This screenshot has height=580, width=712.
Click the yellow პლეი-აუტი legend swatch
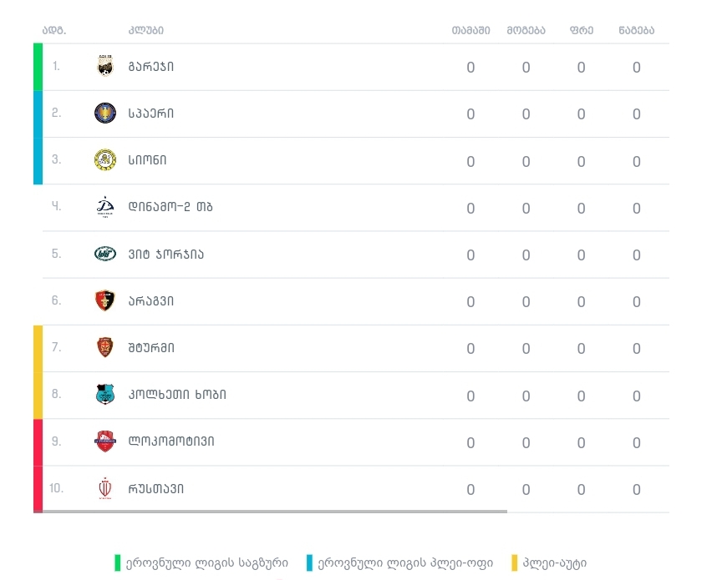coord(515,563)
